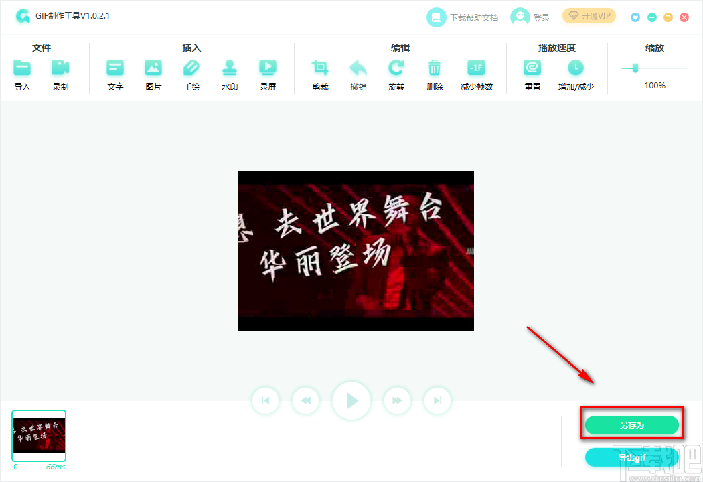
Task: Jump to the last frame
Action: 437,400
